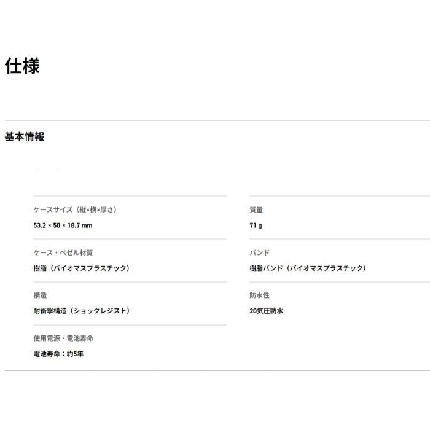Click the 53.2 height figure
430x430 pixels.
[41, 225]
